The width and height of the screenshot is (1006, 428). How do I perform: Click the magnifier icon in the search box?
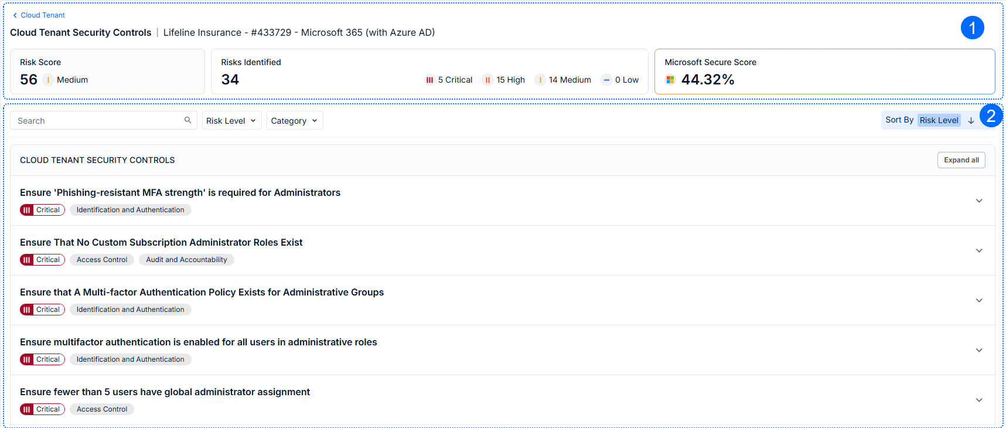[x=188, y=120]
